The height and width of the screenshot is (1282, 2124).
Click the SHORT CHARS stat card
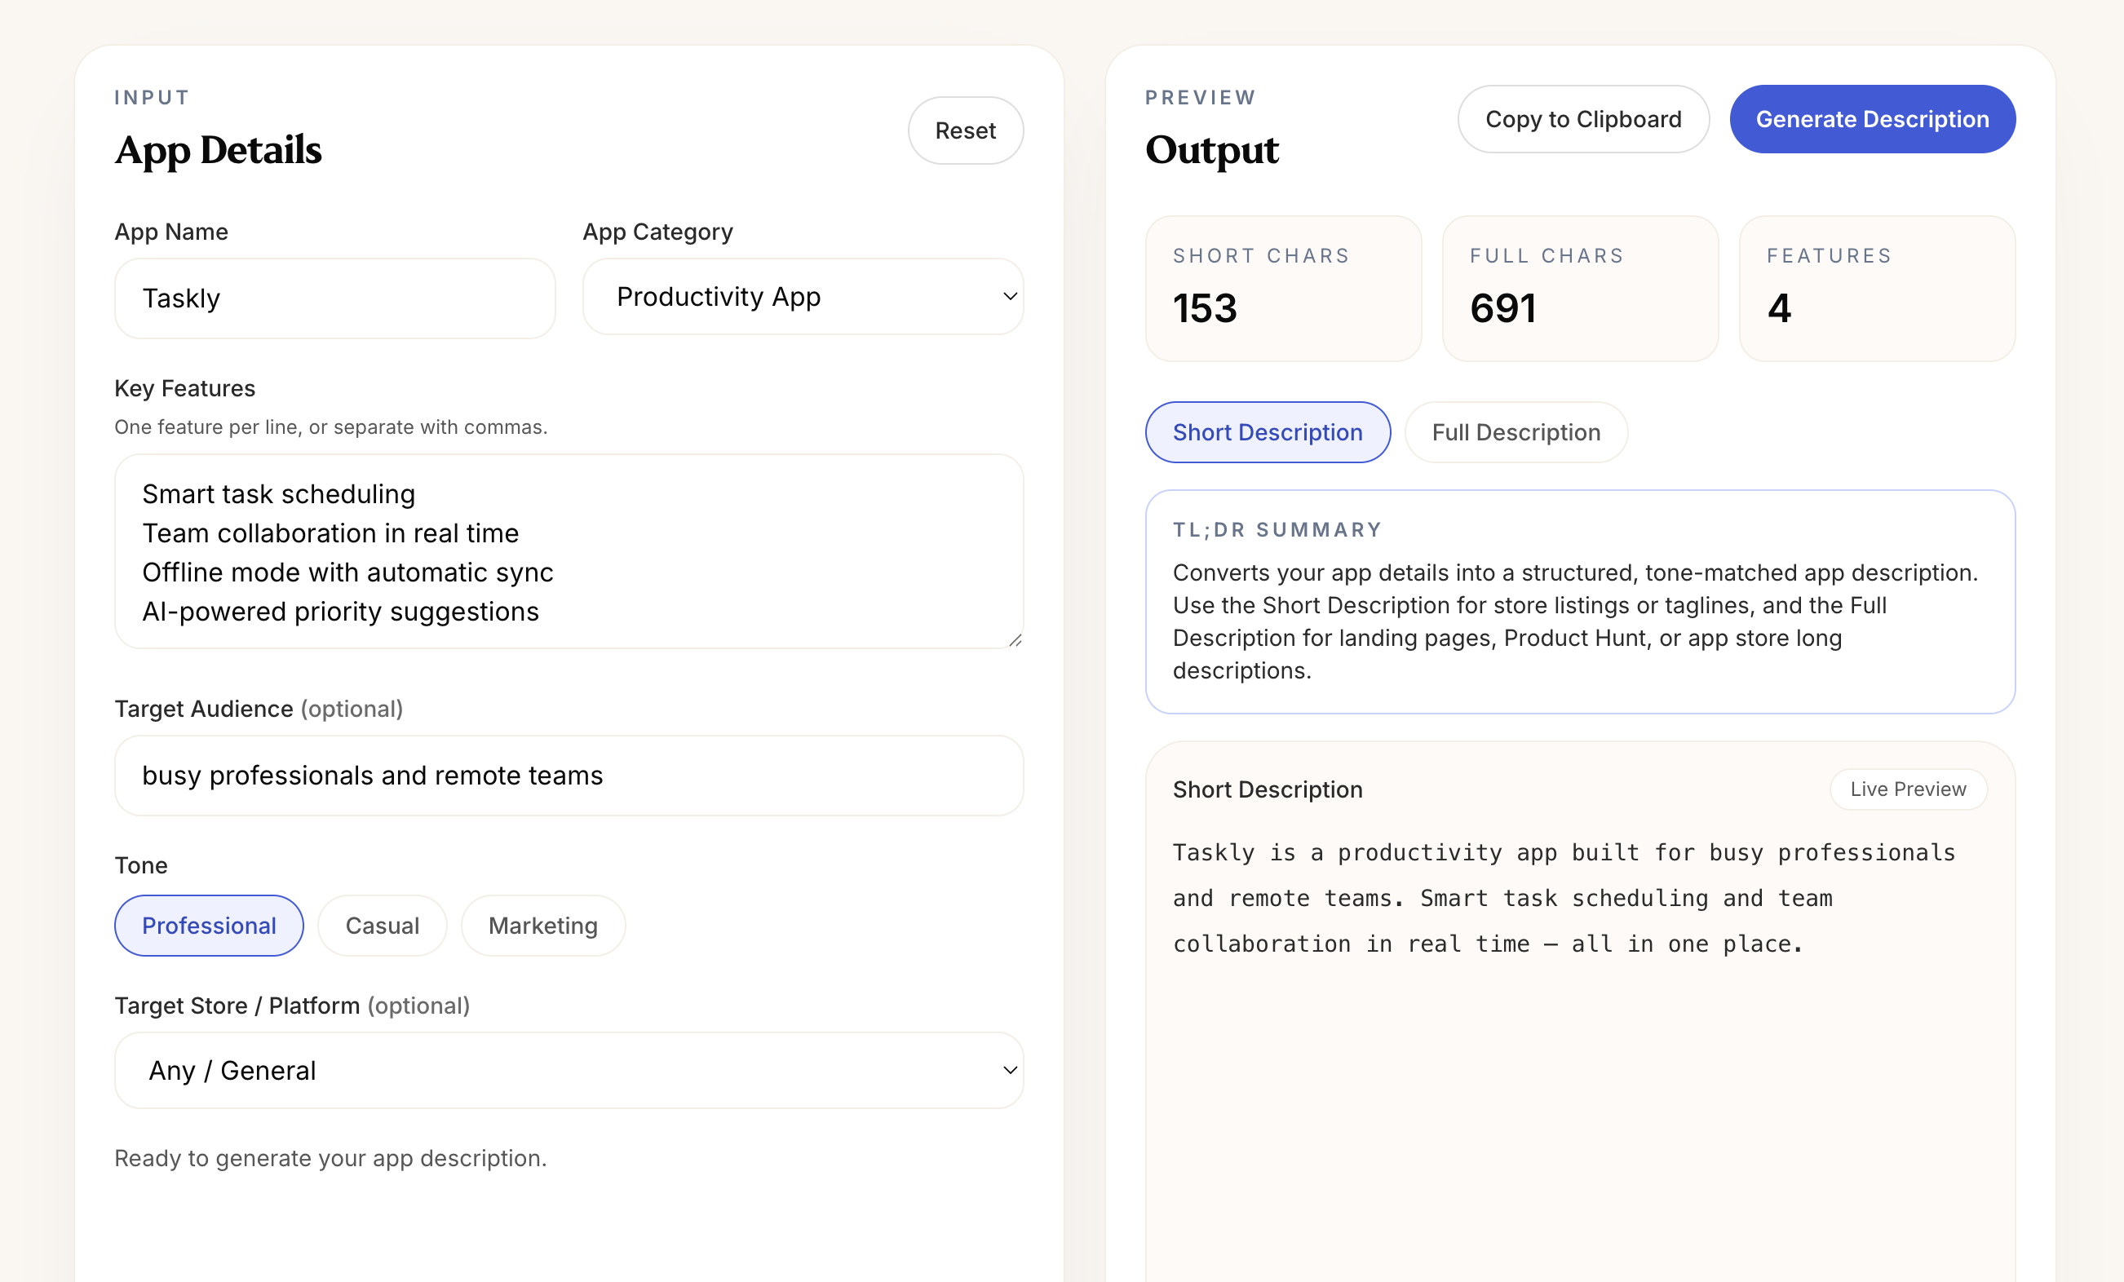click(1283, 289)
